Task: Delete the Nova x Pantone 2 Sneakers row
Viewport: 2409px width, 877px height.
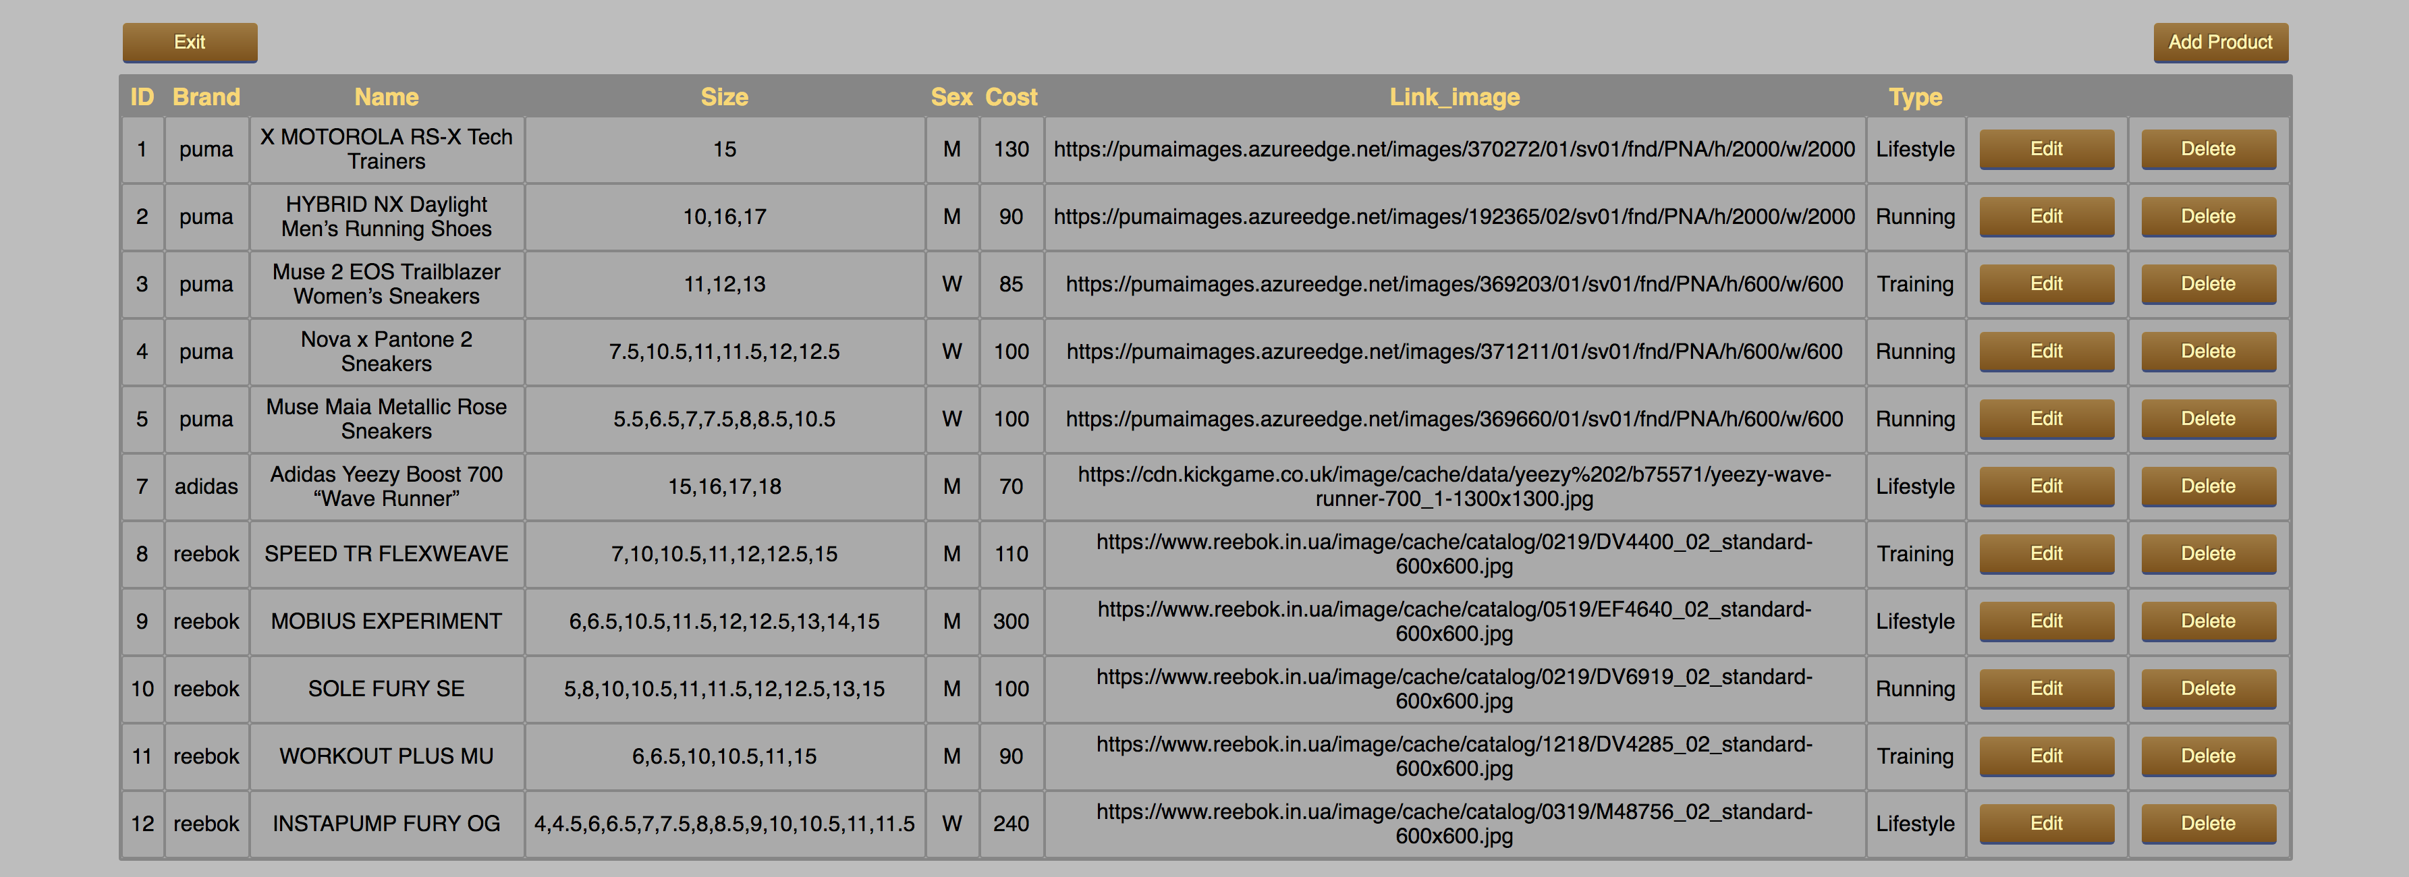Action: click(x=2207, y=351)
